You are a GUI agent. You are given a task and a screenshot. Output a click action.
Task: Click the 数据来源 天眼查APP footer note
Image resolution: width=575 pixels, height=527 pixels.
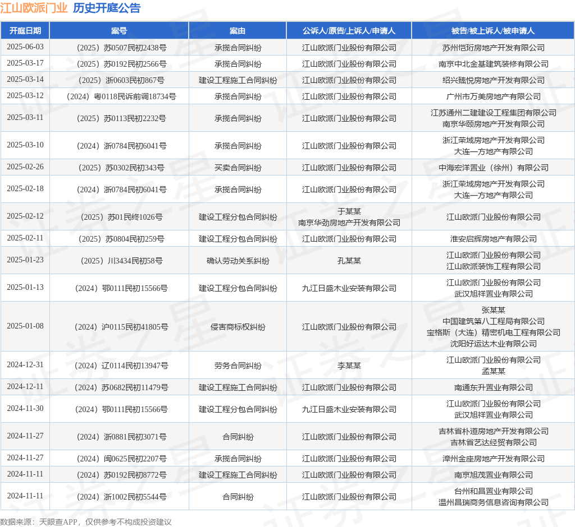(86, 521)
